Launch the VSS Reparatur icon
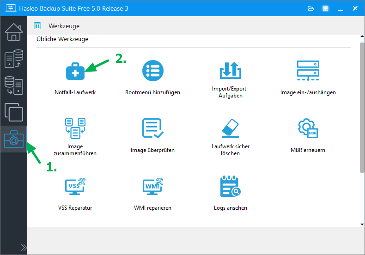This screenshot has height=255, width=365. 75,186
